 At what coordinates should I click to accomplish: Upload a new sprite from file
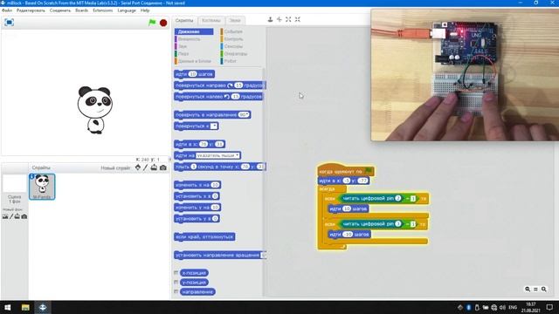point(154,167)
